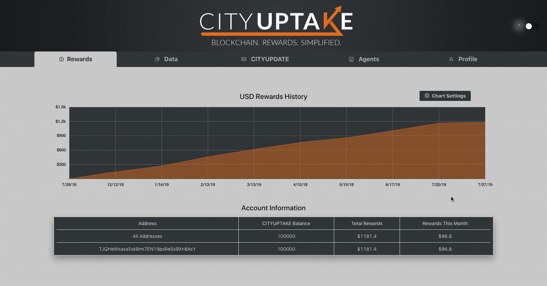
Task: Click the $1.2k y-axis label
Action: 61,121
